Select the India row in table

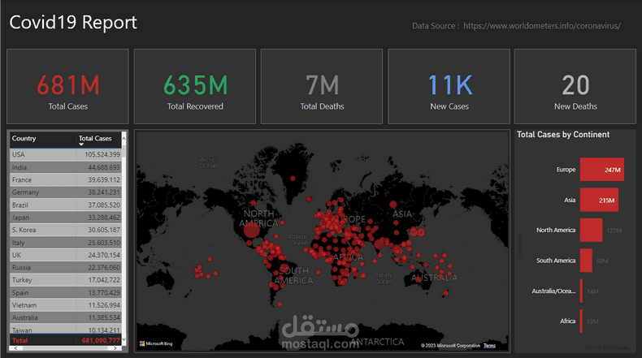click(x=66, y=167)
